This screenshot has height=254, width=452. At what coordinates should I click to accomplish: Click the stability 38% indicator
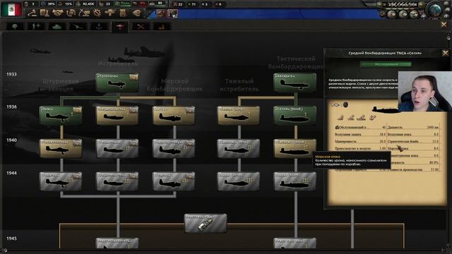point(49,4)
